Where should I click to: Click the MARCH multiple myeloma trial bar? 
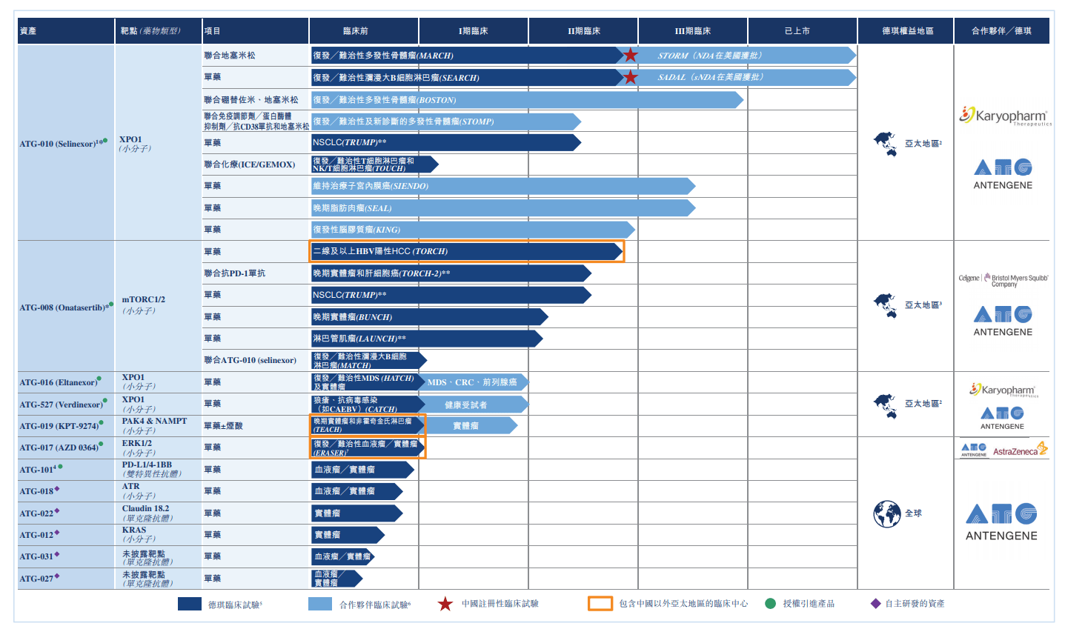click(467, 56)
